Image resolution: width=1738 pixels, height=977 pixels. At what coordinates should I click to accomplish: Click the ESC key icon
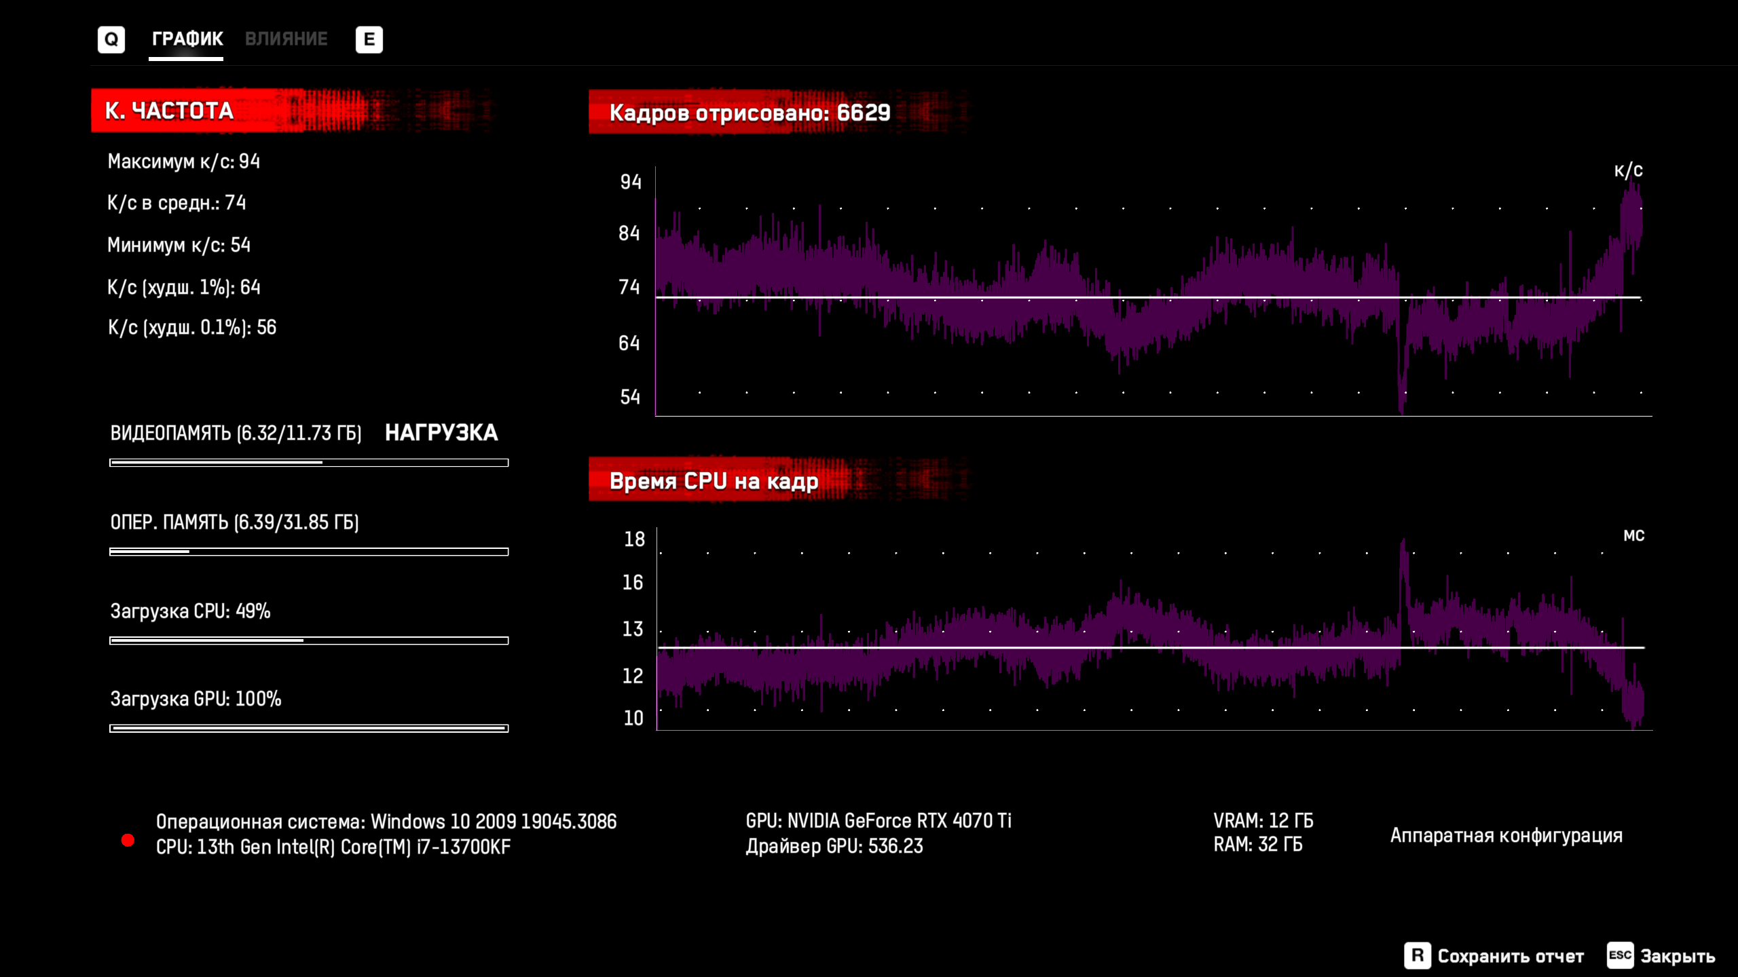[x=1619, y=955]
